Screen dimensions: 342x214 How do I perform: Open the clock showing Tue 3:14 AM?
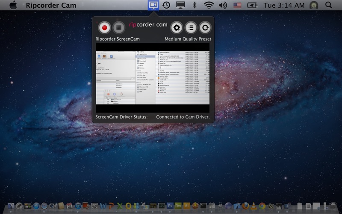pyautogui.click(x=284, y=5)
